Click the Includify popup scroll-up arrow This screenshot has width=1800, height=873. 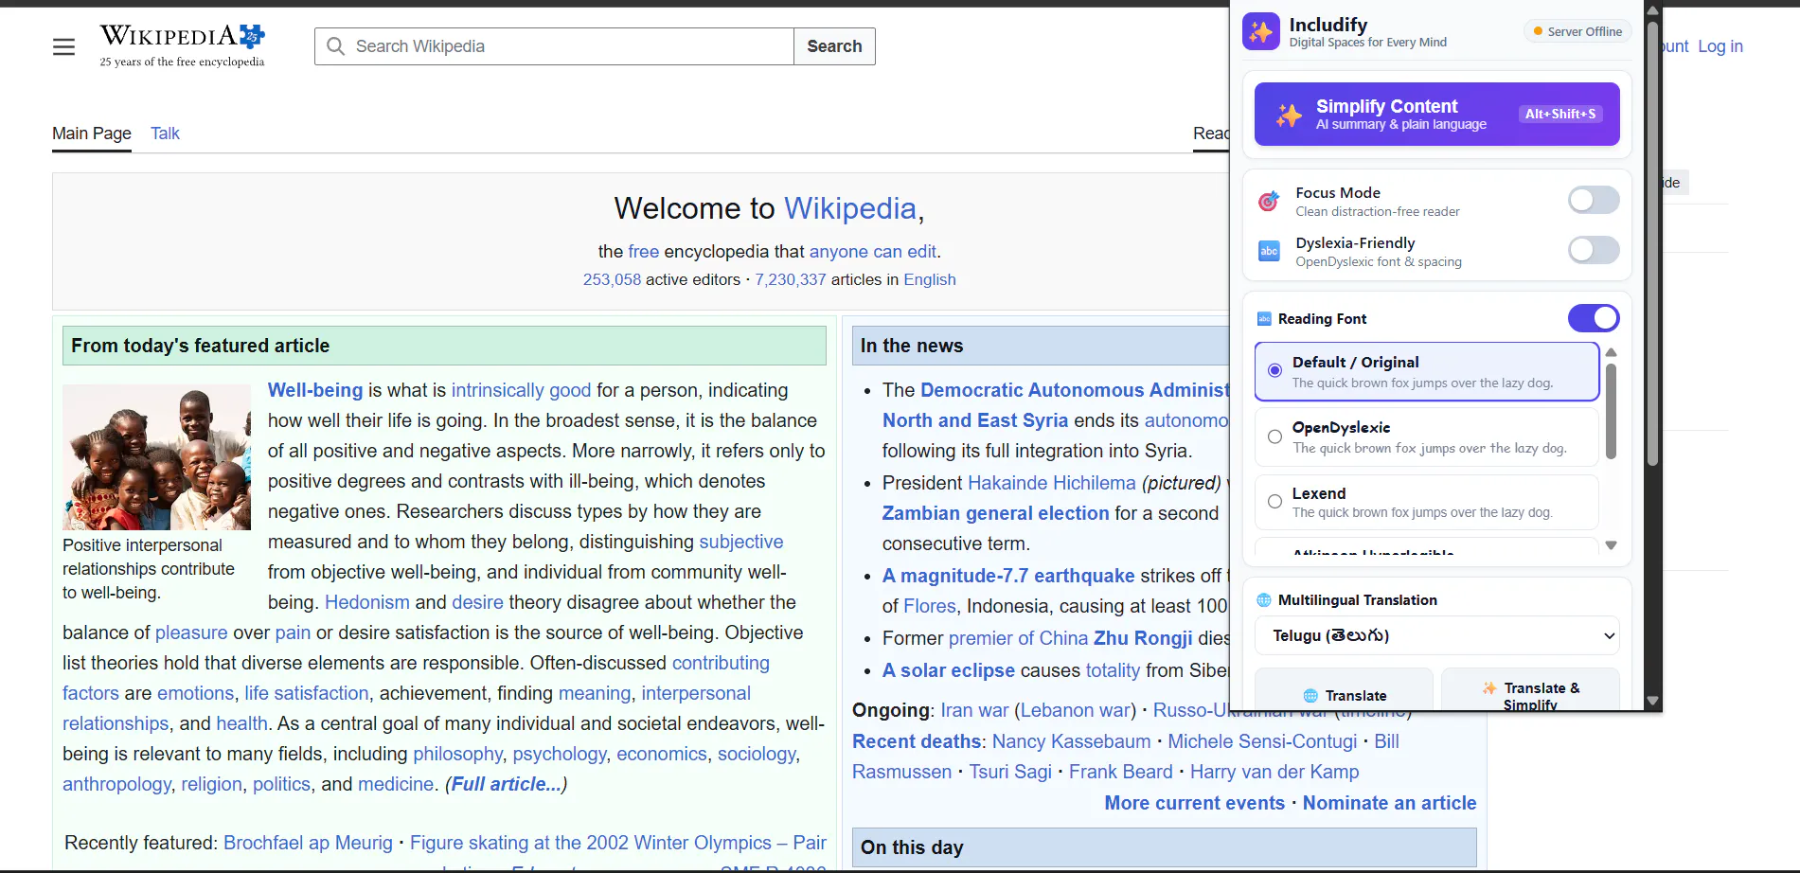(x=1652, y=10)
